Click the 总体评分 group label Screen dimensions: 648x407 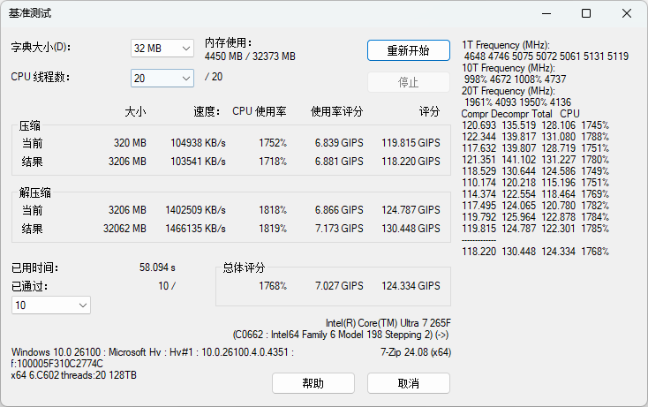(x=244, y=268)
